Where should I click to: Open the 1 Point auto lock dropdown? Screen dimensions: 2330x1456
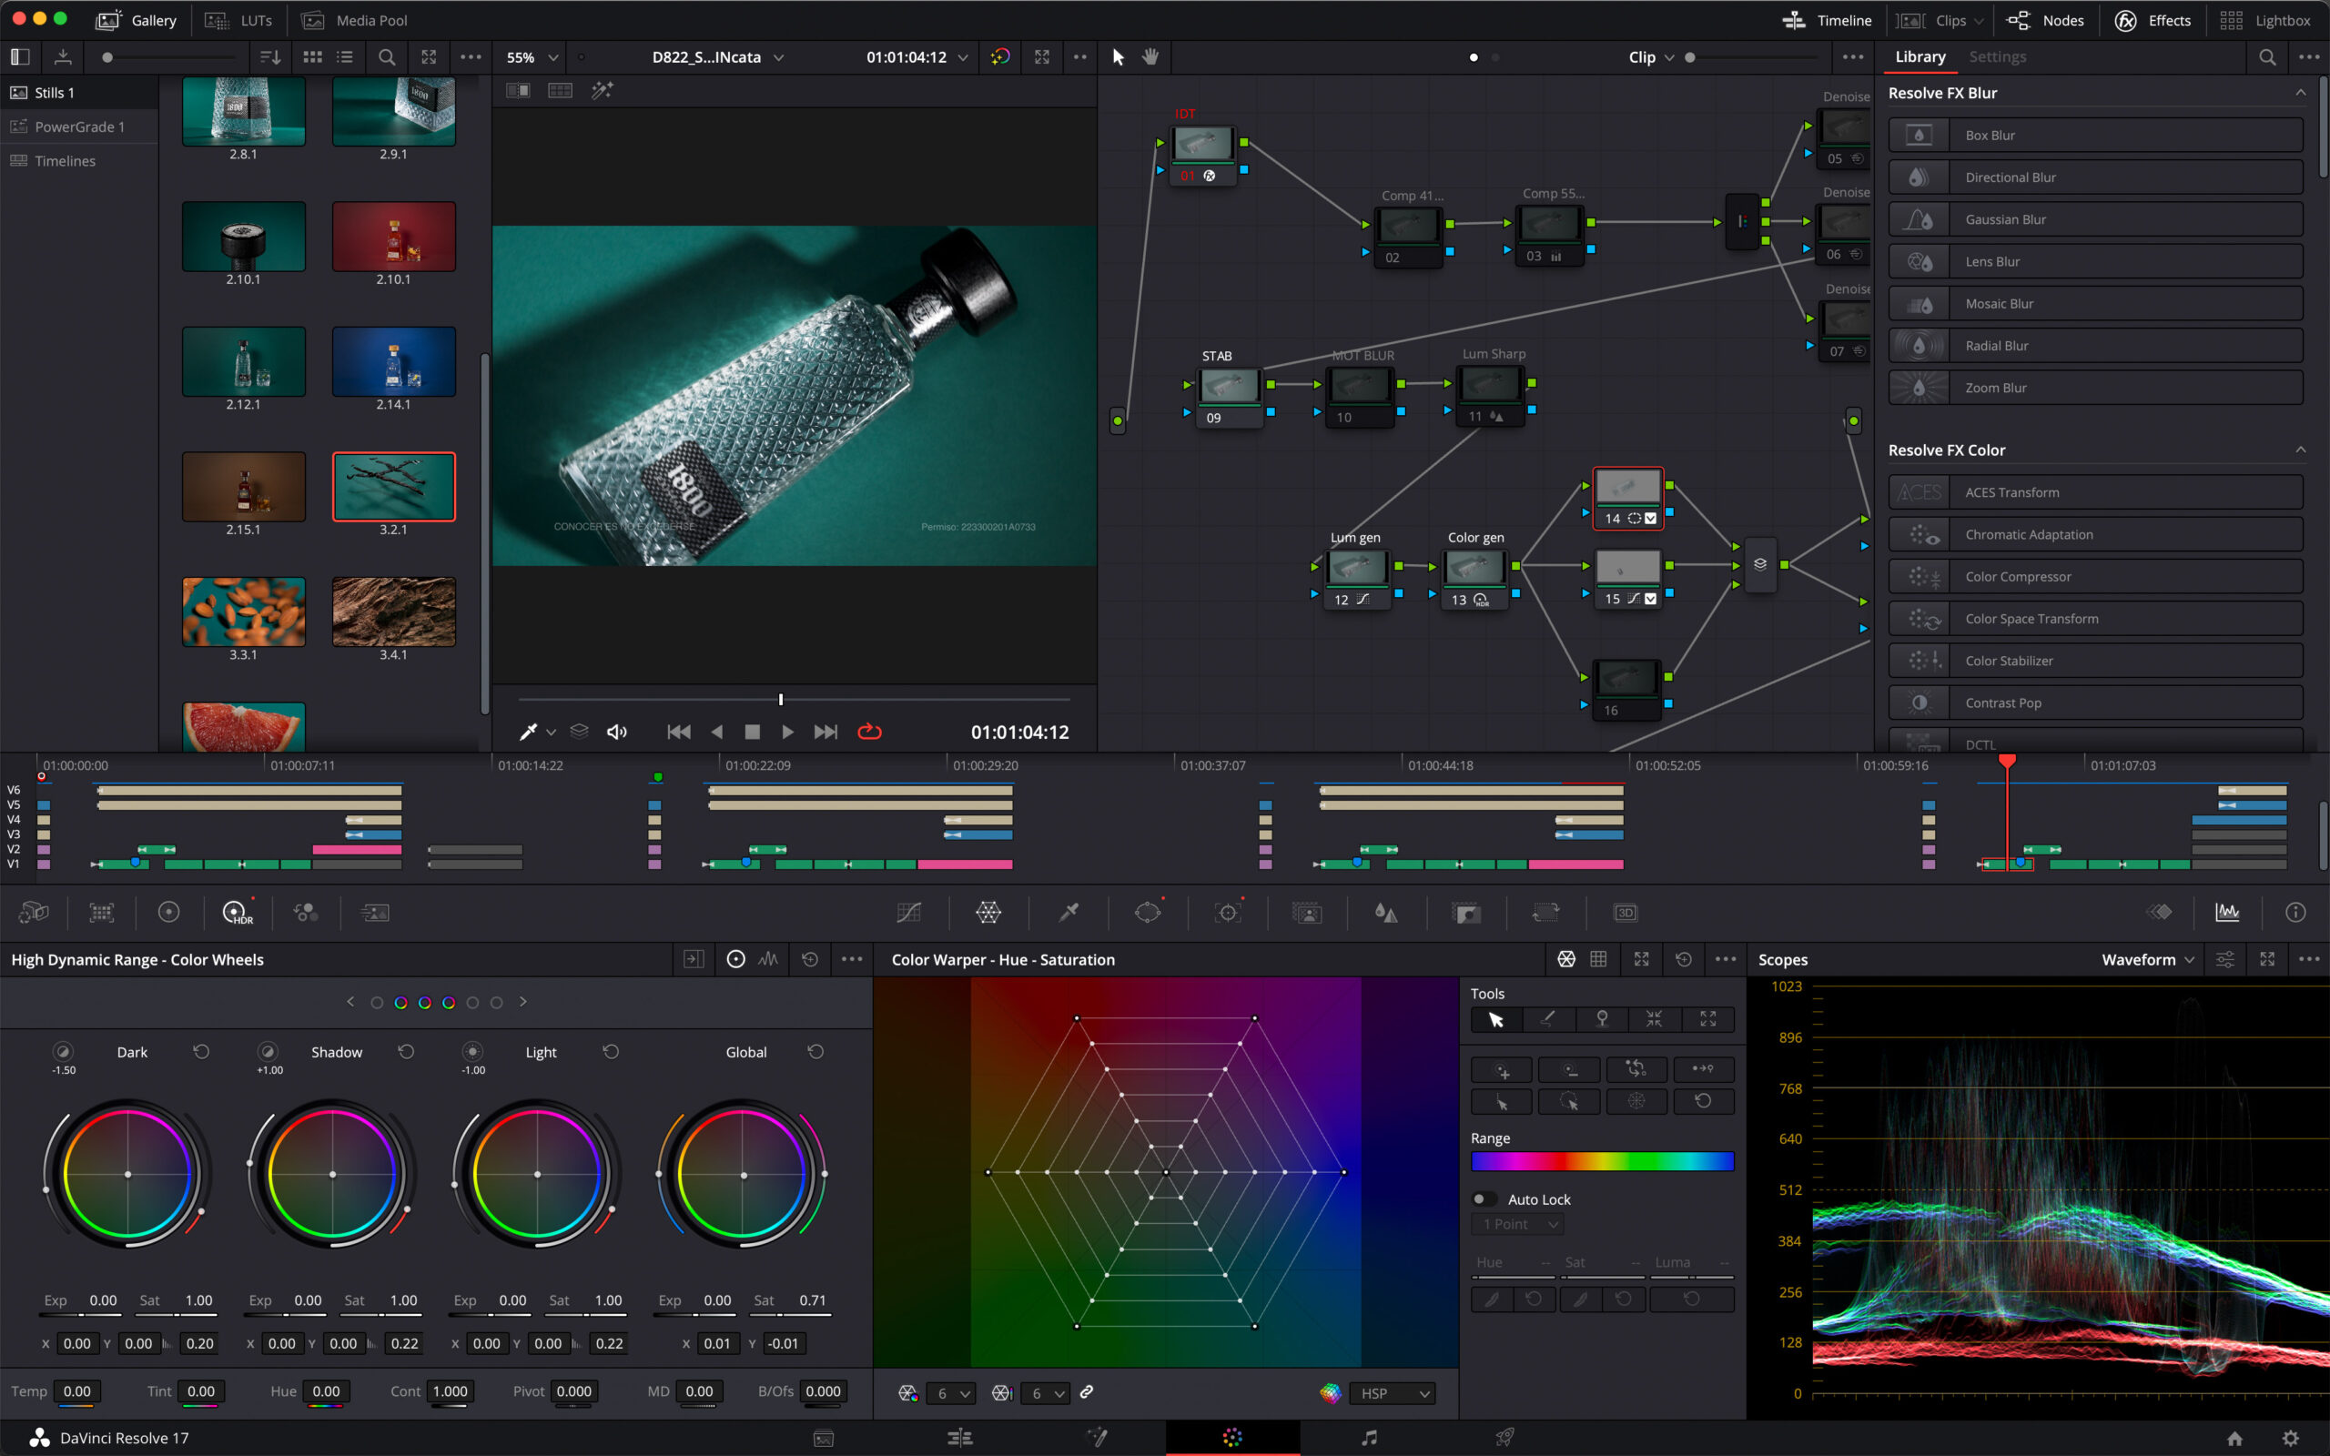click(1517, 1224)
